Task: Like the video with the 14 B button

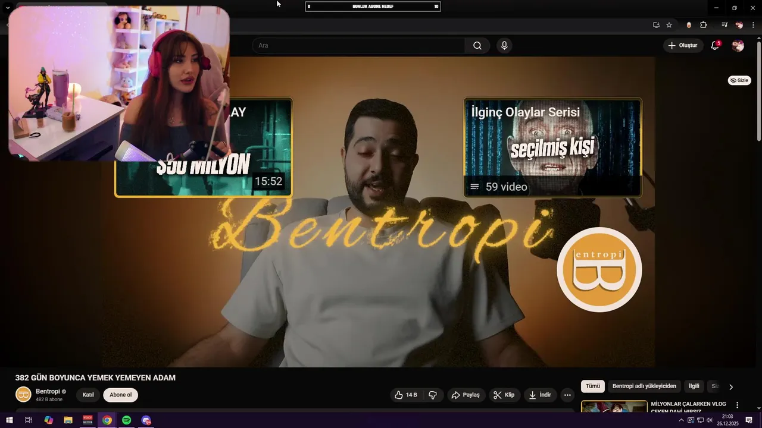Action: (x=405, y=395)
